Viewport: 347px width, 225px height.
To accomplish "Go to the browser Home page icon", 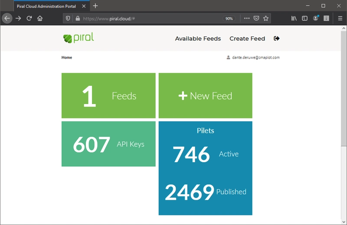I will [x=40, y=18].
